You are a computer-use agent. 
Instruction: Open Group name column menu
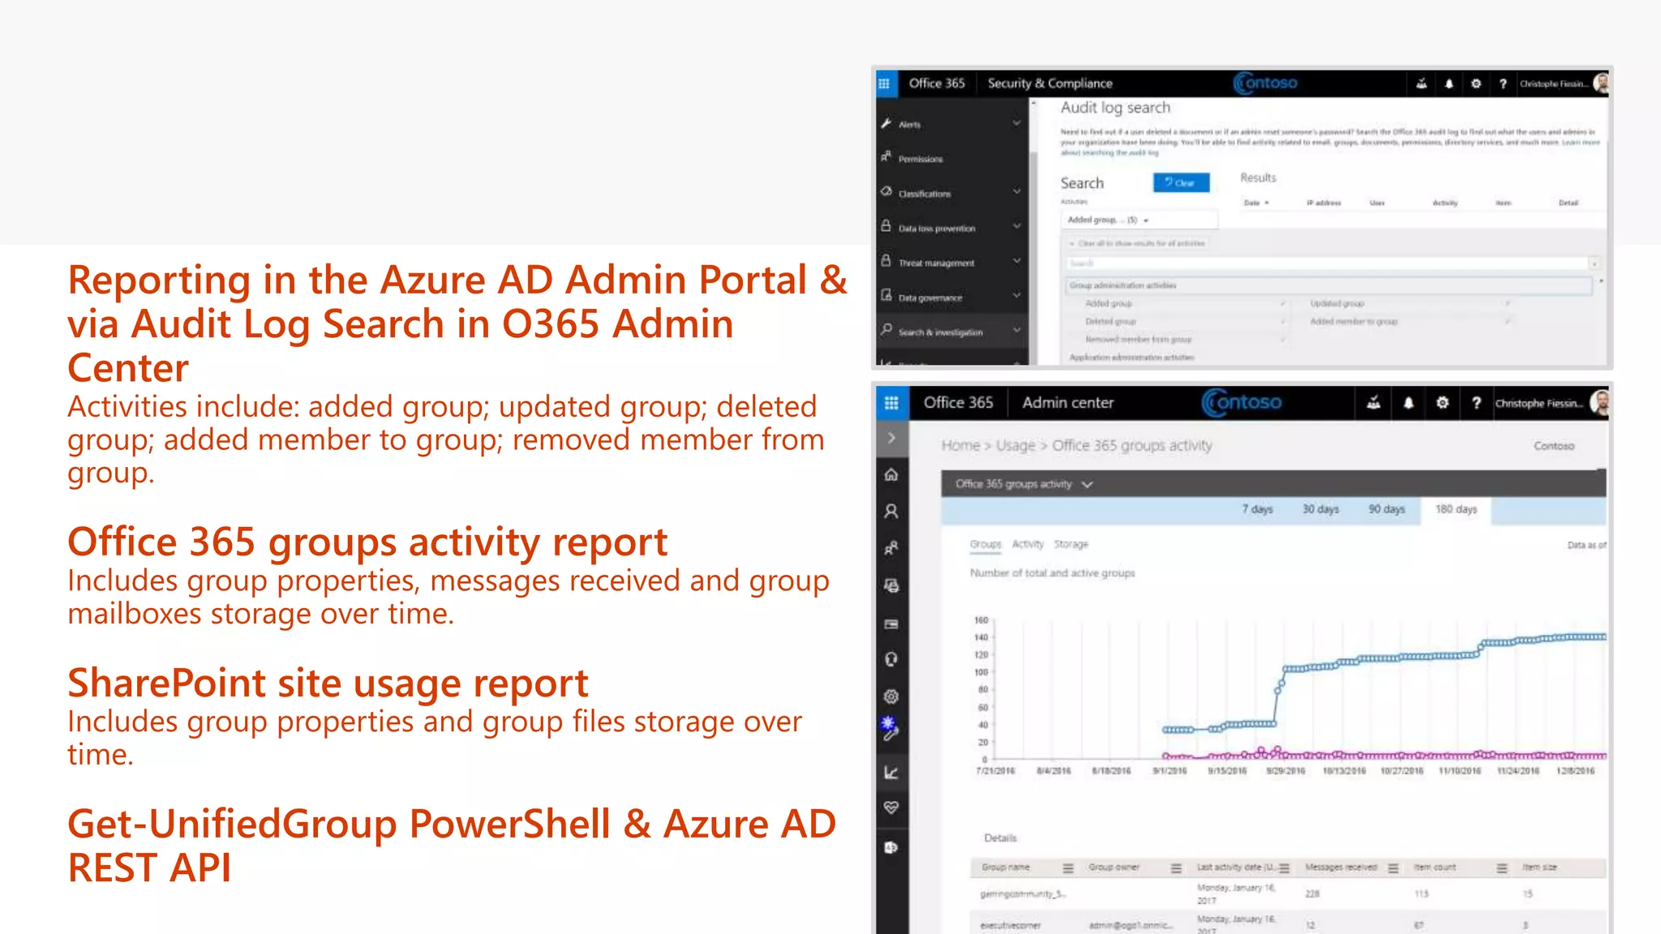(1068, 868)
